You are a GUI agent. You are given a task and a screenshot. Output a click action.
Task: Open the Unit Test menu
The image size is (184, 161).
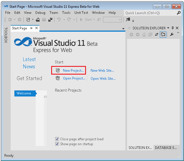click(x=81, y=13)
